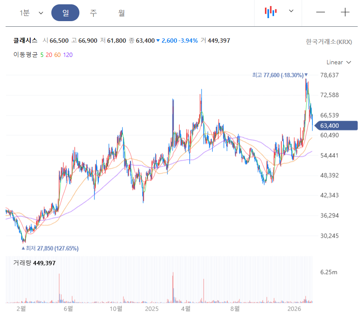
Task: Switch to the 월 monthly tab
Action: (121, 13)
